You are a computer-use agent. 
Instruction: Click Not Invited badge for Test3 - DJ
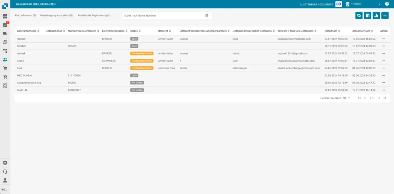(137, 90)
